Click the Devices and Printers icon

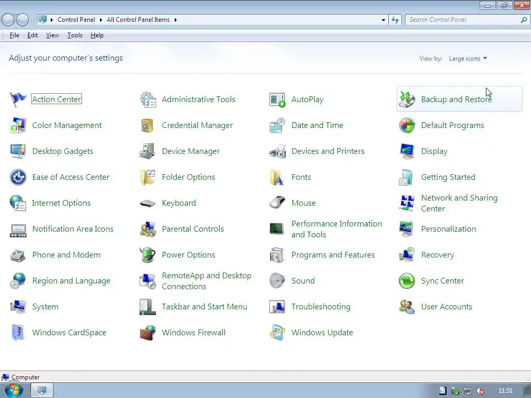coord(277,151)
